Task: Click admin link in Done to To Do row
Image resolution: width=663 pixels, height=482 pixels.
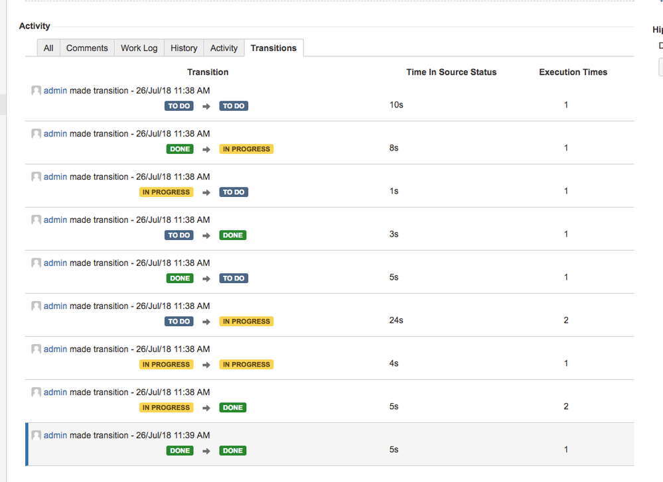Action: click(55, 263)
